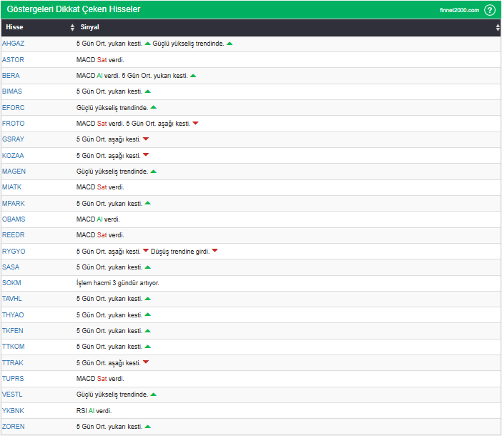Viewport: 502px width, 436px height.
Task: Click the green up arrow in TKFEN row
Action: tap(147, 331)
